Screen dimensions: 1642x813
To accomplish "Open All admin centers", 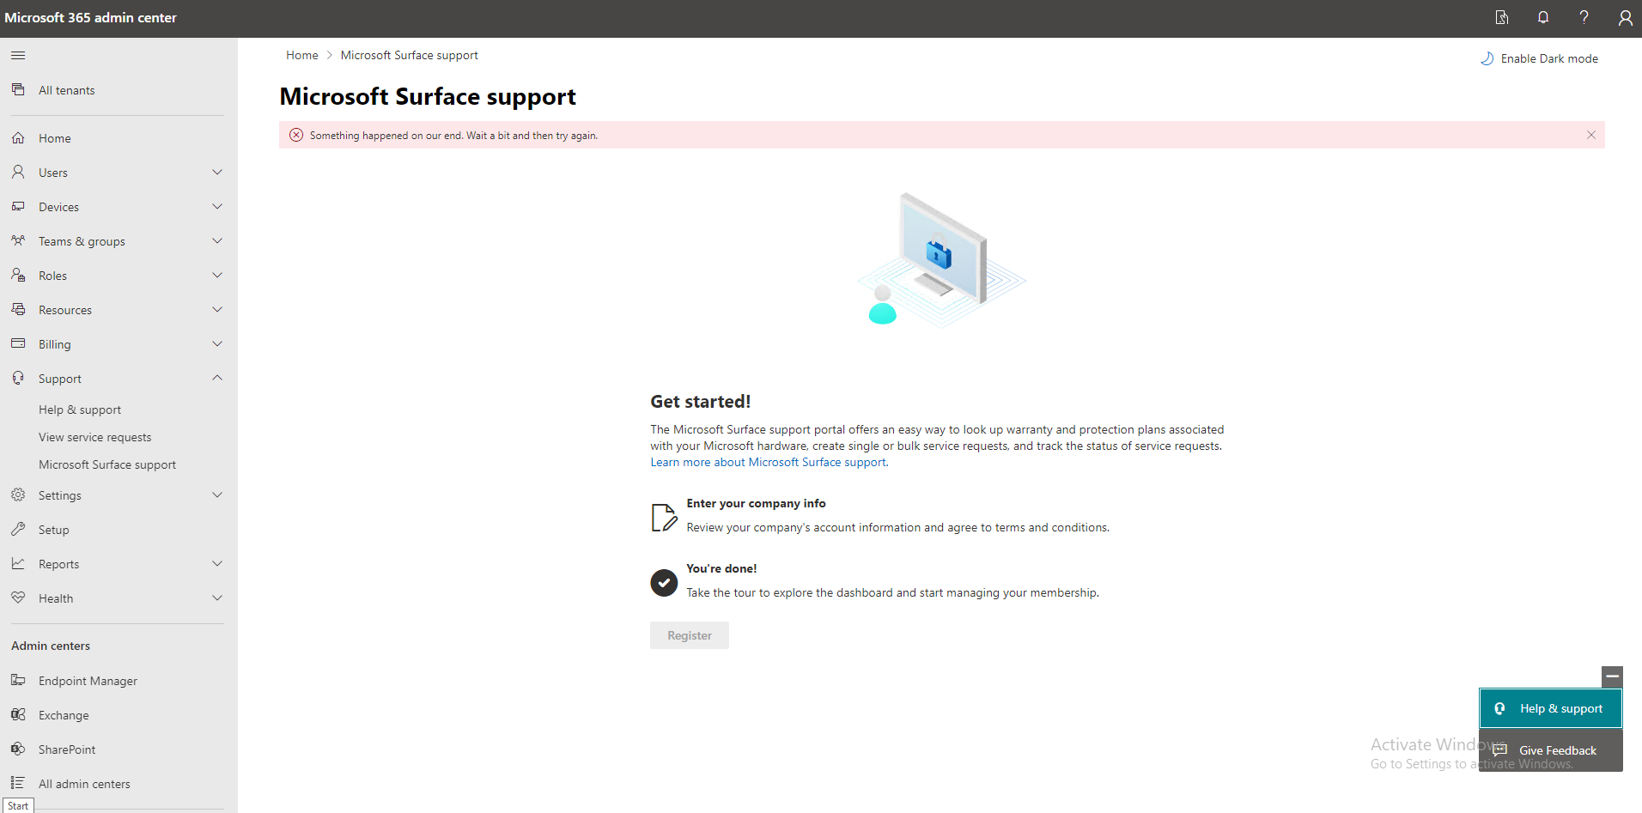I will point(83,783).
